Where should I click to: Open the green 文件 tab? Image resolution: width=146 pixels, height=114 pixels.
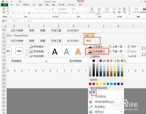[4, 5]
